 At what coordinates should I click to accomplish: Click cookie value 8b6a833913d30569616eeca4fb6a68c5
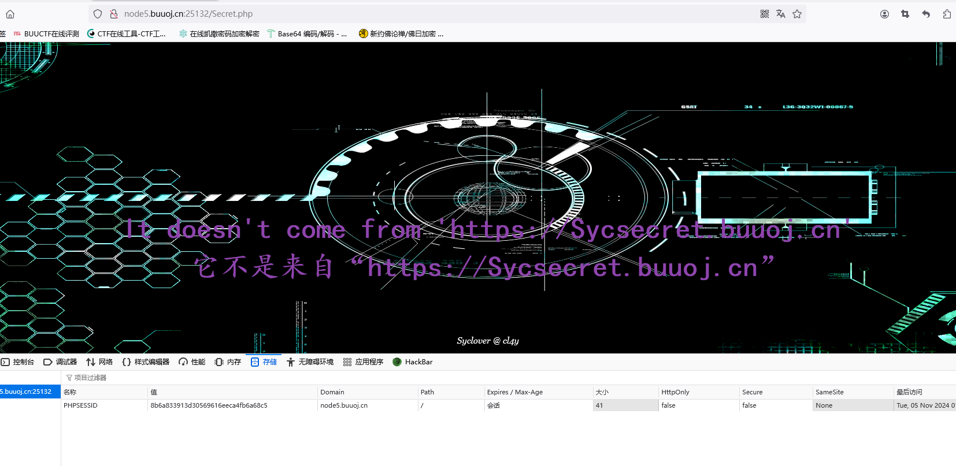232,405
